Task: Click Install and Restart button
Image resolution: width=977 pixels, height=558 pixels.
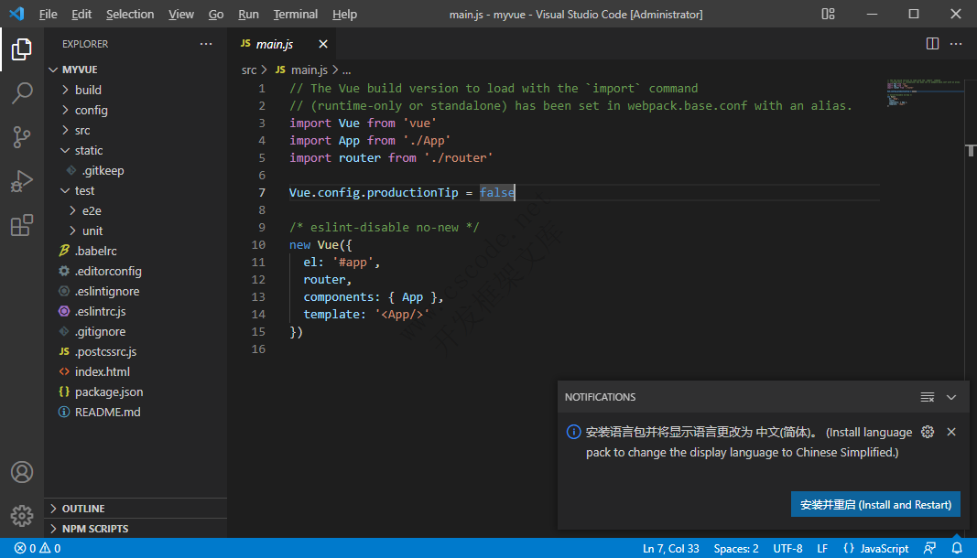Action: (875, 504)
